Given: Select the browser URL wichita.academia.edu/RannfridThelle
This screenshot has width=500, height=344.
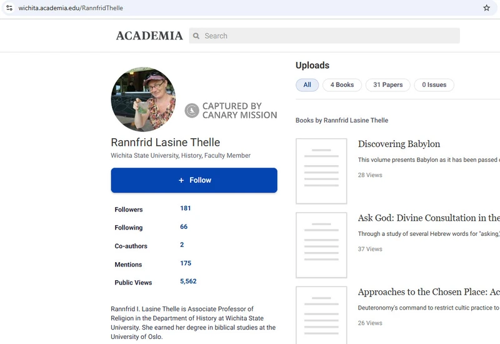Looking at the screenshot, I should point(71,8).
